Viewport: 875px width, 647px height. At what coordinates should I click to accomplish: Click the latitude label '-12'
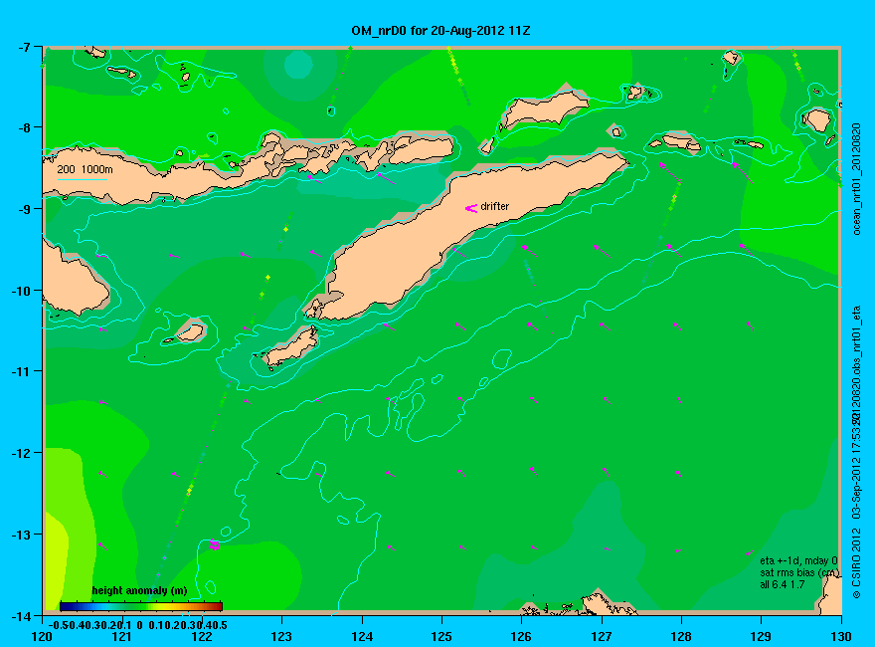[x=20, y=453]
